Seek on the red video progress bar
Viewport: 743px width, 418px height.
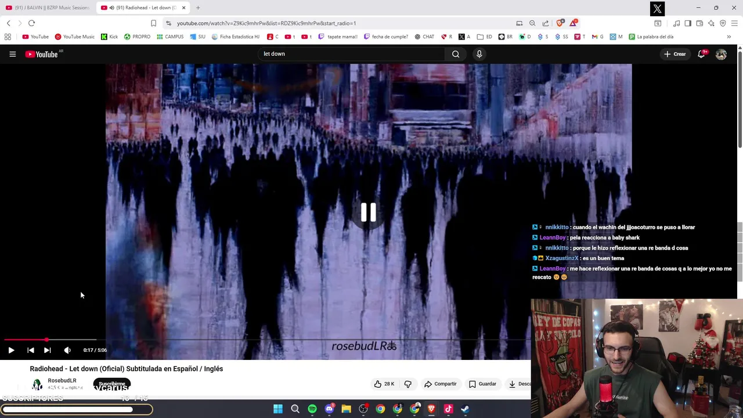(25, 340)
